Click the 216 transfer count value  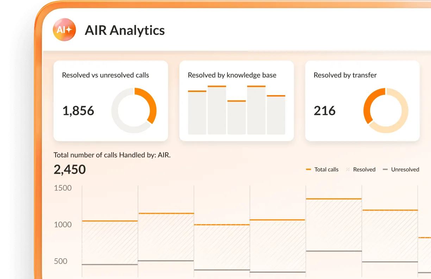(324, 111)
